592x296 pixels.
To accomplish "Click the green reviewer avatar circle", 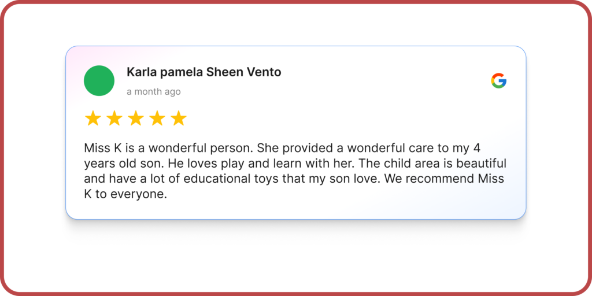I will [99, 81].
